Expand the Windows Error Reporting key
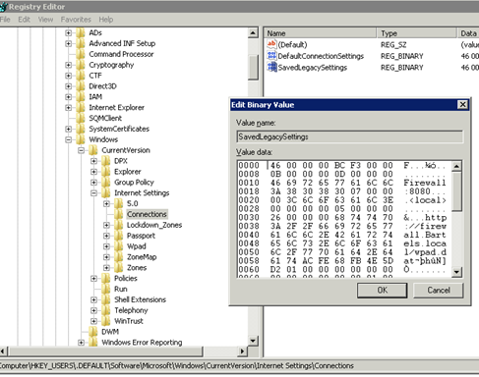 (x=81, y=343)
